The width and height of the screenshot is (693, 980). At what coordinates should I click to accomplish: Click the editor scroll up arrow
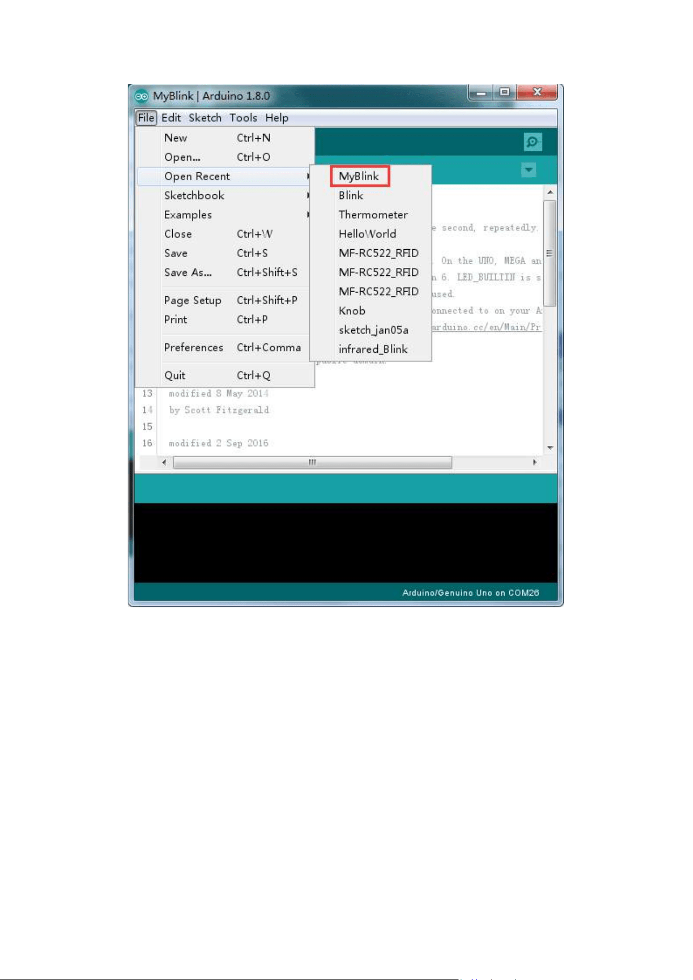pyautogui.click(x=550, y=193)
